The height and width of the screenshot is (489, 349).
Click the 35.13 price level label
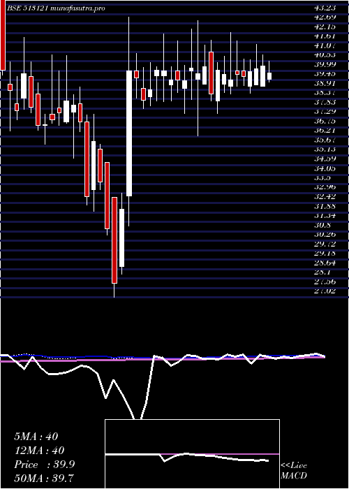pyautogui.click(x=325, y=149)
